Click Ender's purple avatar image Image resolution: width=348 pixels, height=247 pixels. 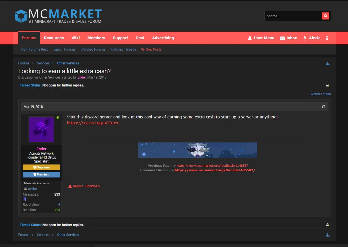[41, 129]
